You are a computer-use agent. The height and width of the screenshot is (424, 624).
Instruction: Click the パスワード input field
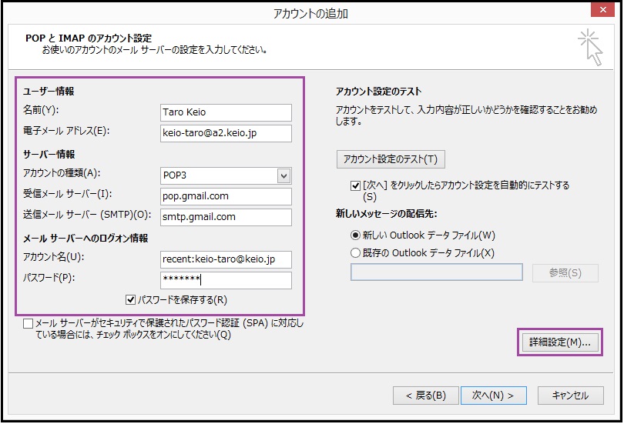[226, 280]
